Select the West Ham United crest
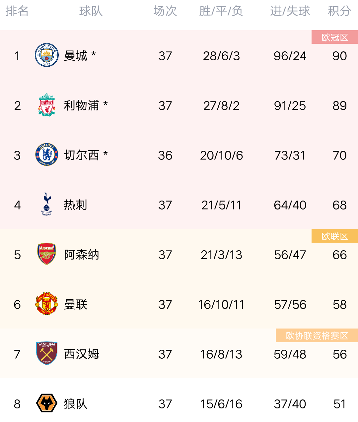The width and height of the screenshot is (358, 422). [47, 353]
